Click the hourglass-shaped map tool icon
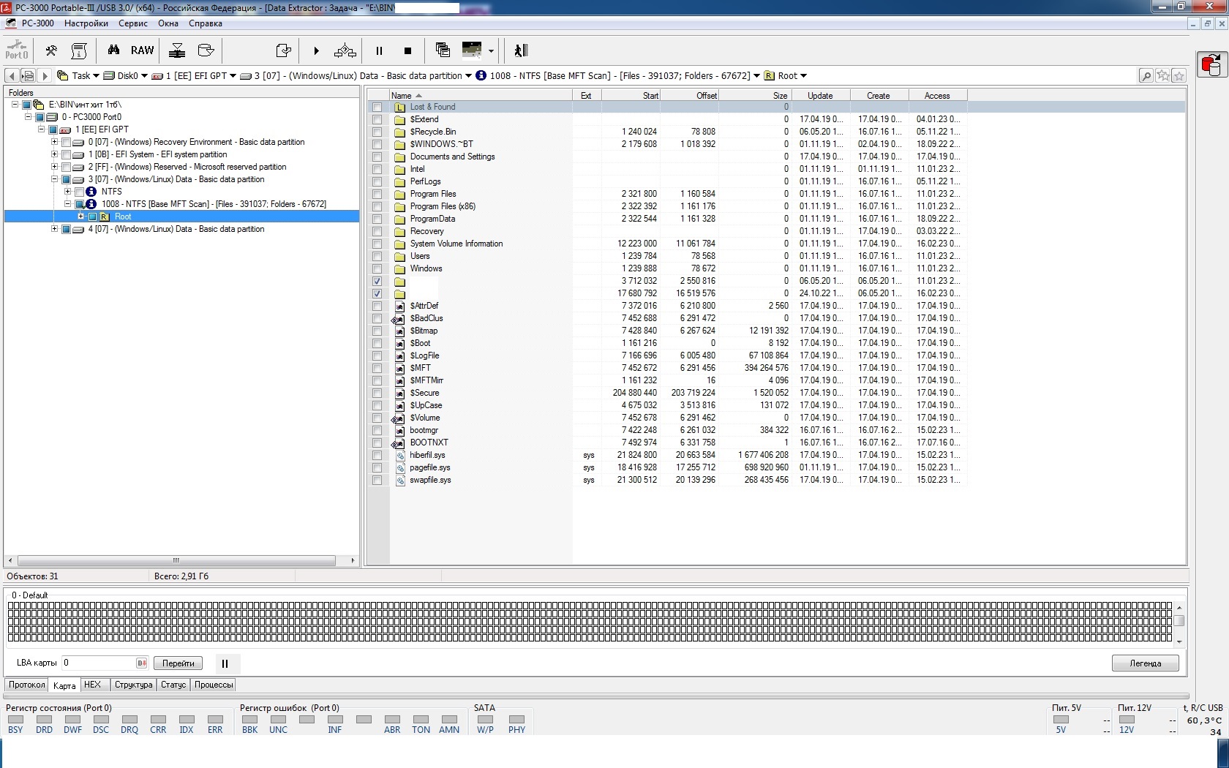The width and height of the screenshot is (1229, 768). click(x=177, y=50)
